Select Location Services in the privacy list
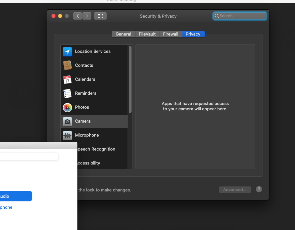 click(94, 52)
